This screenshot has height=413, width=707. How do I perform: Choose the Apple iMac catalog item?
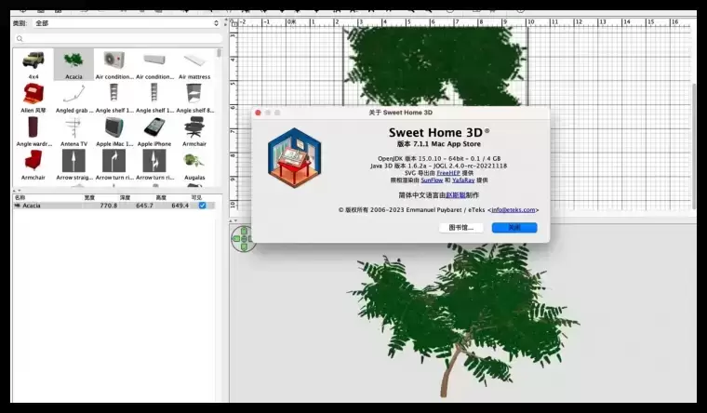pyautogui.click(x=114, y=132)
